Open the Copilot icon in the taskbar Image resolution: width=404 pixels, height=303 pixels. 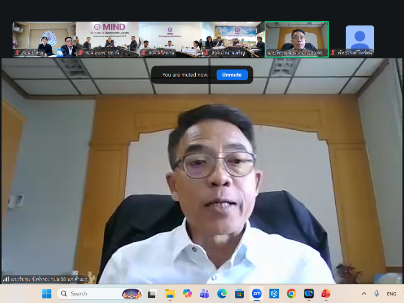pyautogui.click(x=187, y=294)
